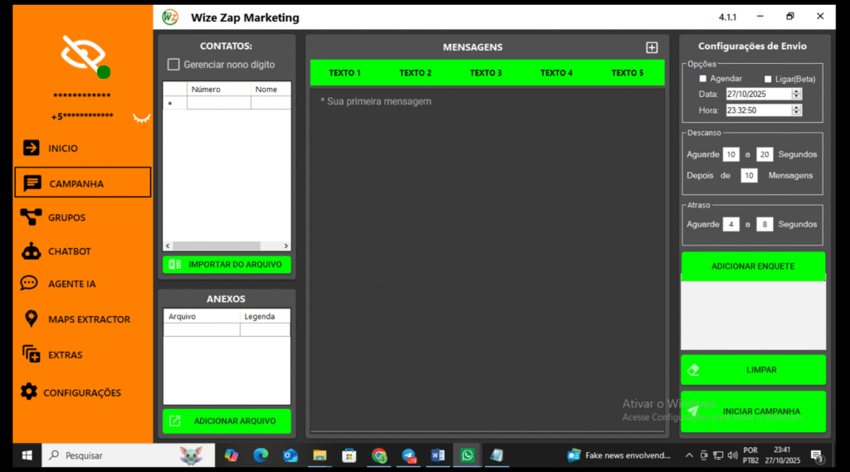
Task: Select the TEXTO 5 tab
Action: pos(628,73)
